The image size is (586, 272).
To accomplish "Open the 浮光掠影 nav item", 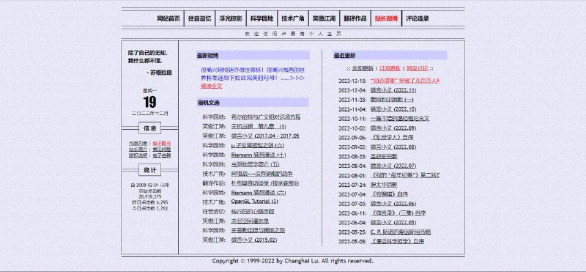I will point(231,18).
